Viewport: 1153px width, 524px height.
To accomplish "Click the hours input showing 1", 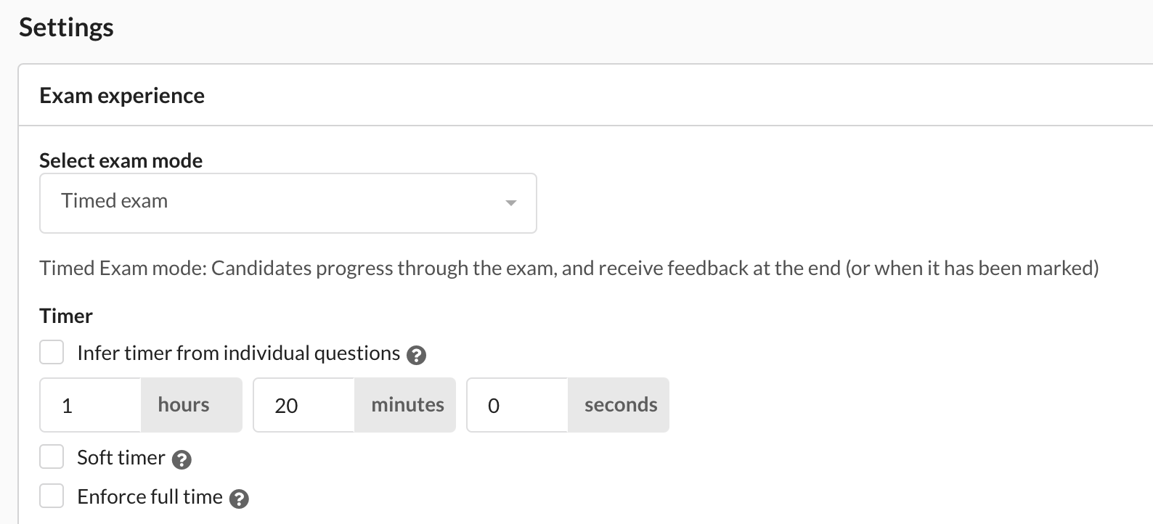I will (90, 405).
